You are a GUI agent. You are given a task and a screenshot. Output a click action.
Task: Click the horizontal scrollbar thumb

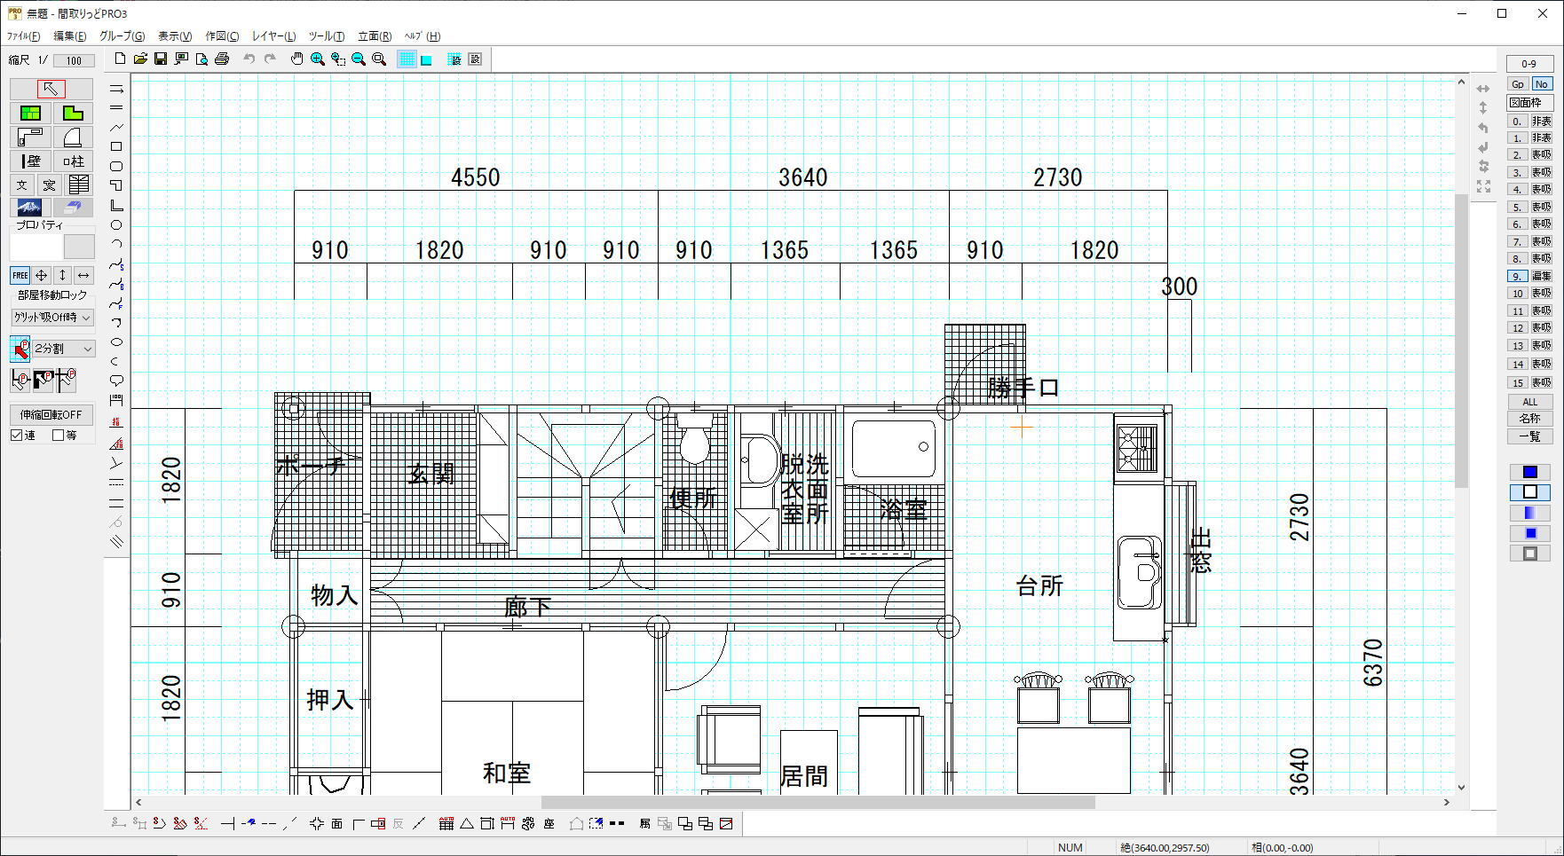[818, 802]
